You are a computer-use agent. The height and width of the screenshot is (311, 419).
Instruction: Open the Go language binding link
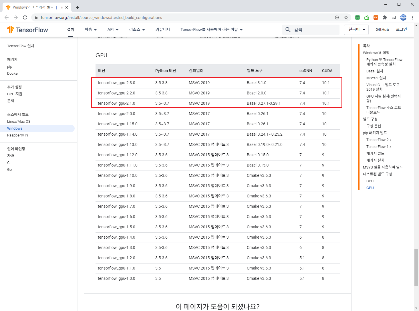coord(9,170)
